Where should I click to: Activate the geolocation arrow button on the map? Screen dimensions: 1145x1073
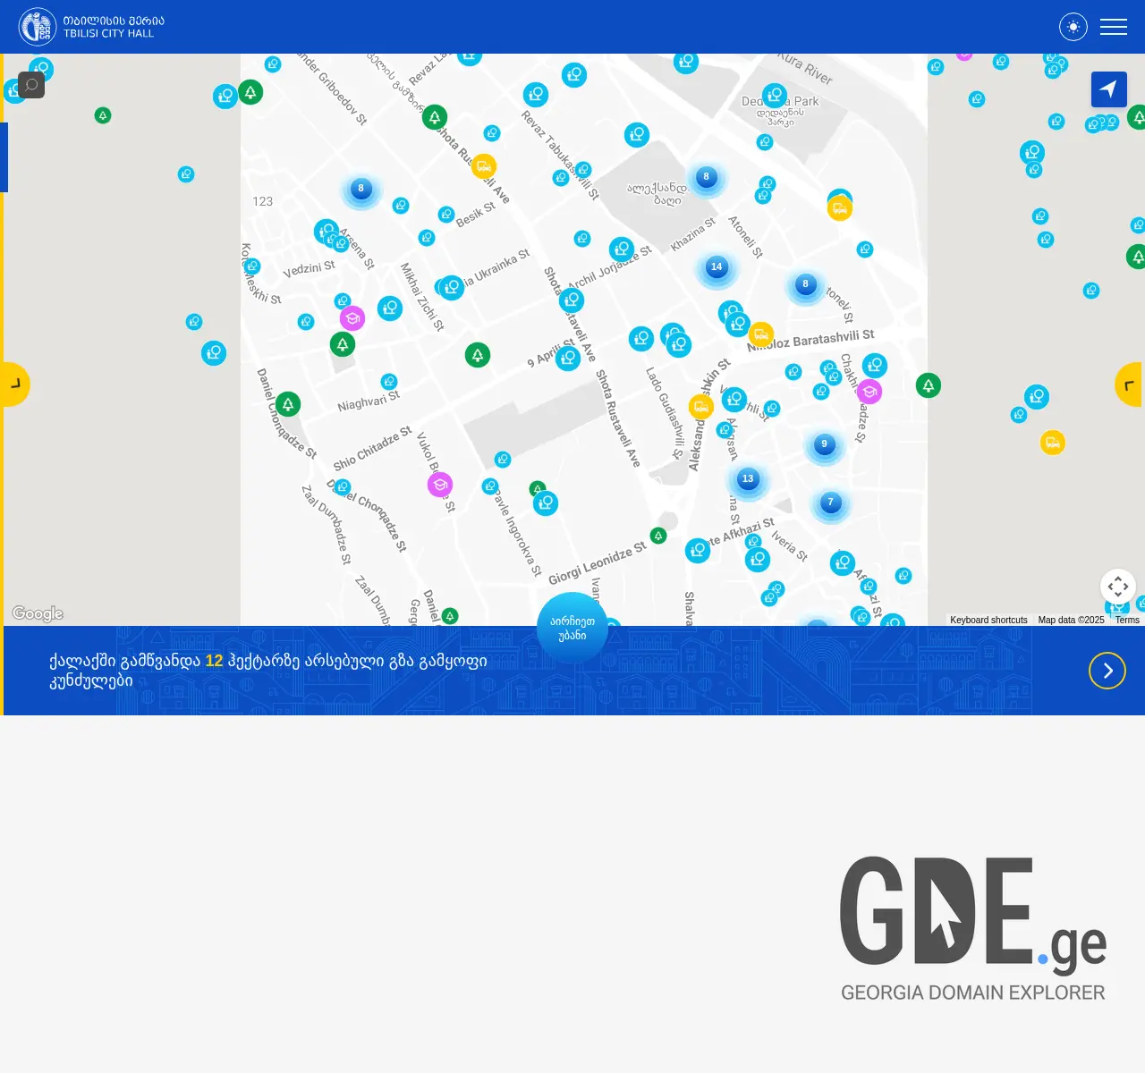pos(1109,89)
